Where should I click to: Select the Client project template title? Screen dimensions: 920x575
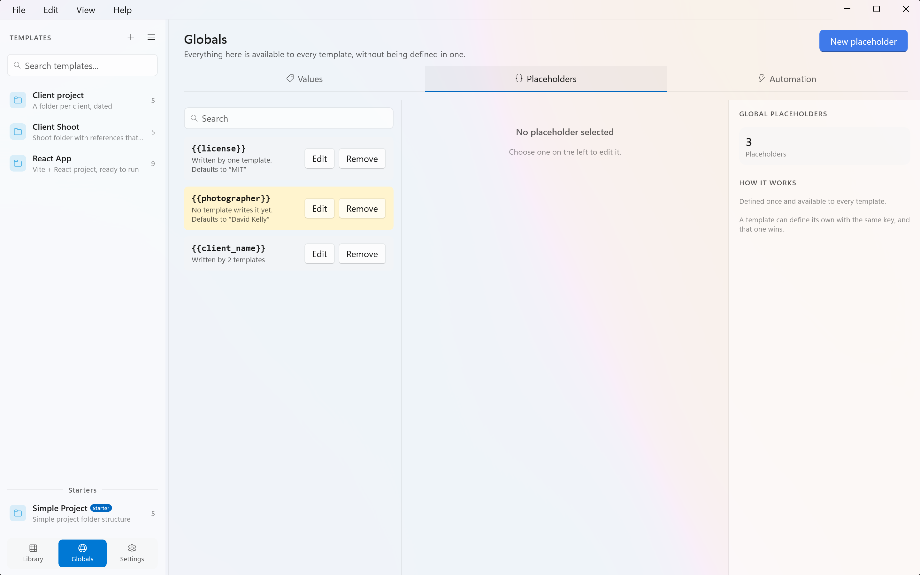58,95
